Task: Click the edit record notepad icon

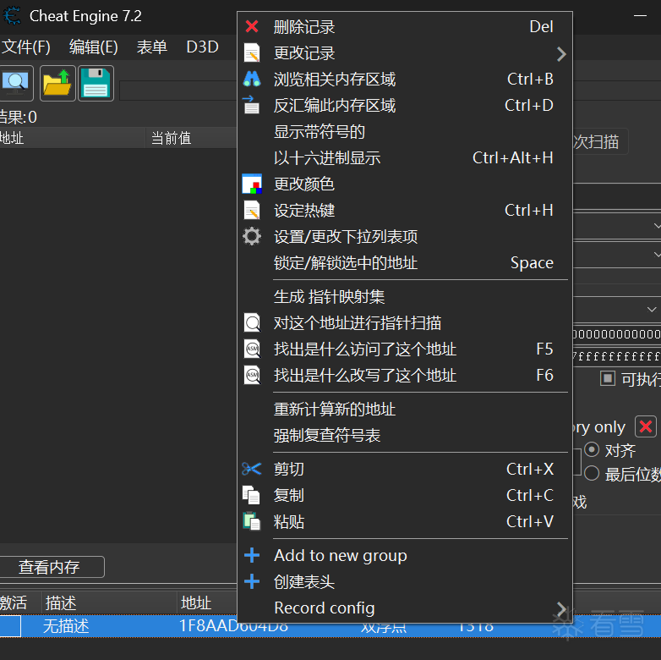Action: 252,52
